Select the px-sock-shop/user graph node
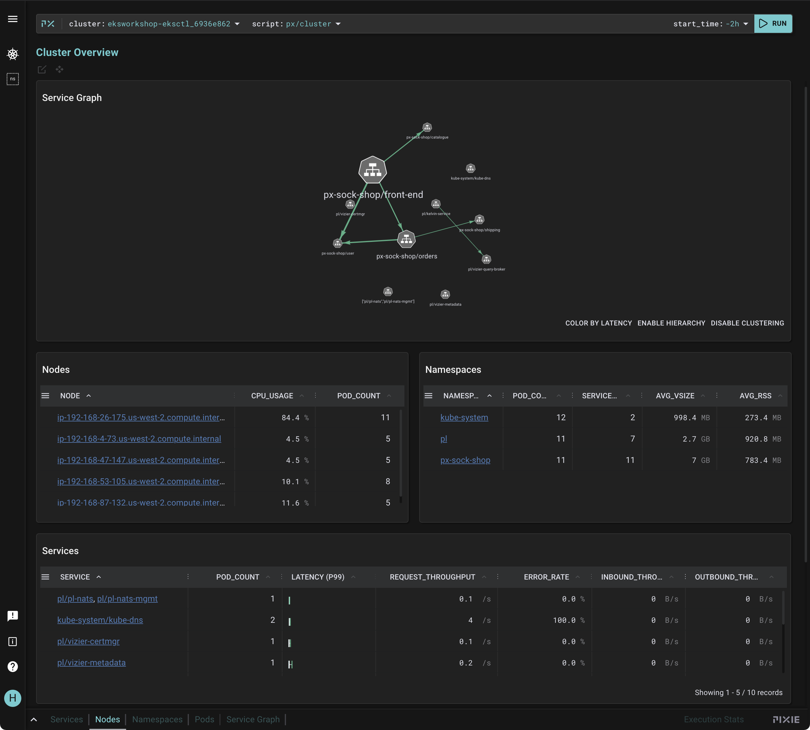 coord(337,243)
